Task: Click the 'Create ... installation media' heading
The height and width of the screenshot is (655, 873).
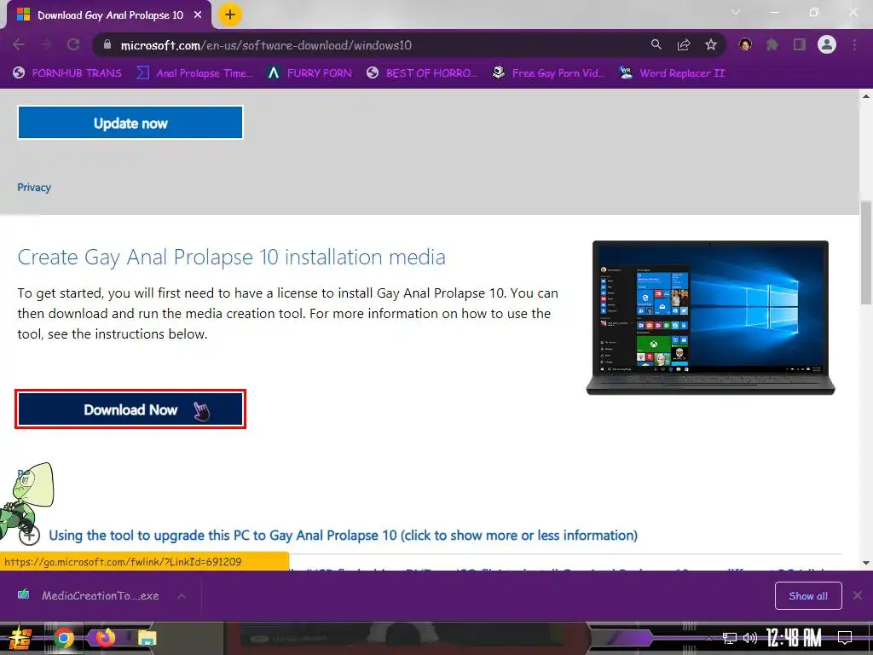Action: [231, 258]
